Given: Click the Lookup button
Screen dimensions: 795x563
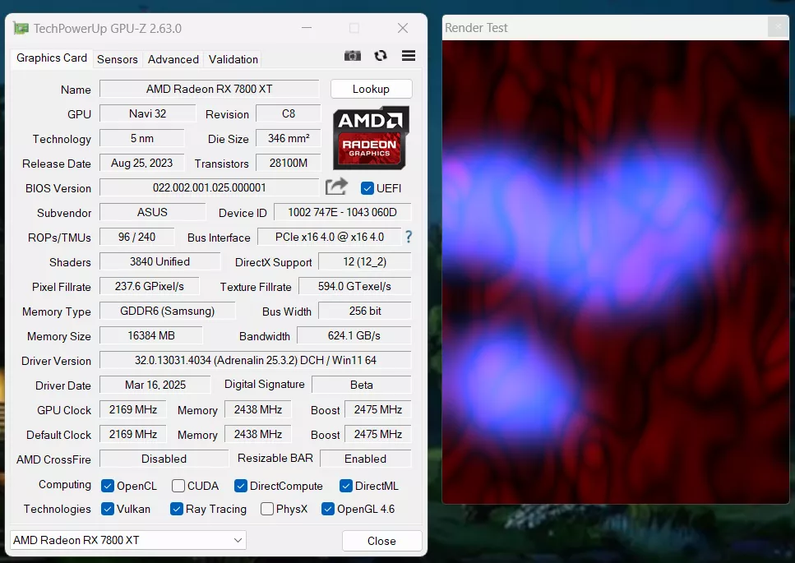Looking at the screenshot, I should point(371,90).
